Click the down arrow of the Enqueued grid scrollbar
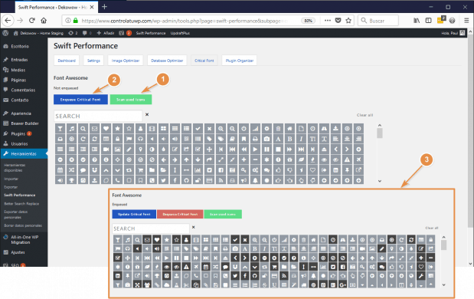Image resolution: width=474 pixels, height=299 pixels. pyautogui.click(x=444, y=284)
